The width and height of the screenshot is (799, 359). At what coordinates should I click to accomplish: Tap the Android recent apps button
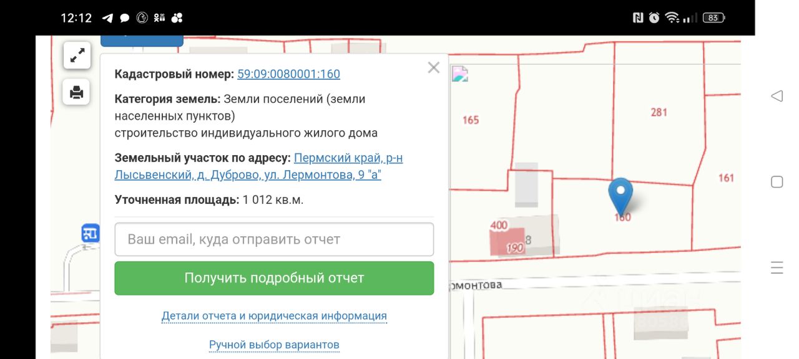777,268
